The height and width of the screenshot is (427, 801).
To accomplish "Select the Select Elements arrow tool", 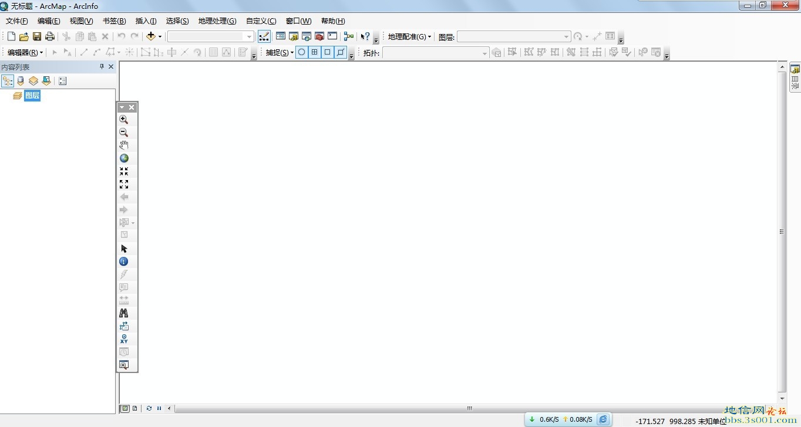I will pos(124,248).
